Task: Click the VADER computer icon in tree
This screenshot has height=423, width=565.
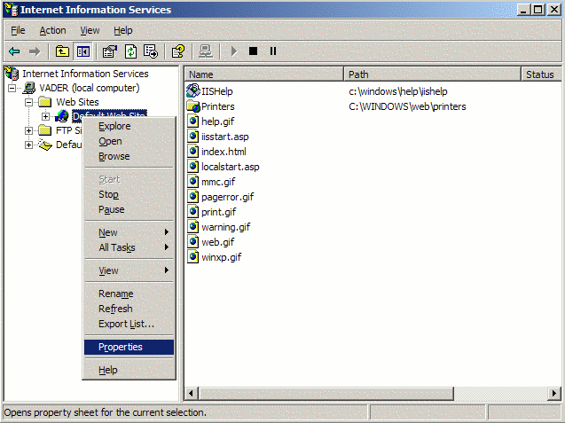Action: 29,88
